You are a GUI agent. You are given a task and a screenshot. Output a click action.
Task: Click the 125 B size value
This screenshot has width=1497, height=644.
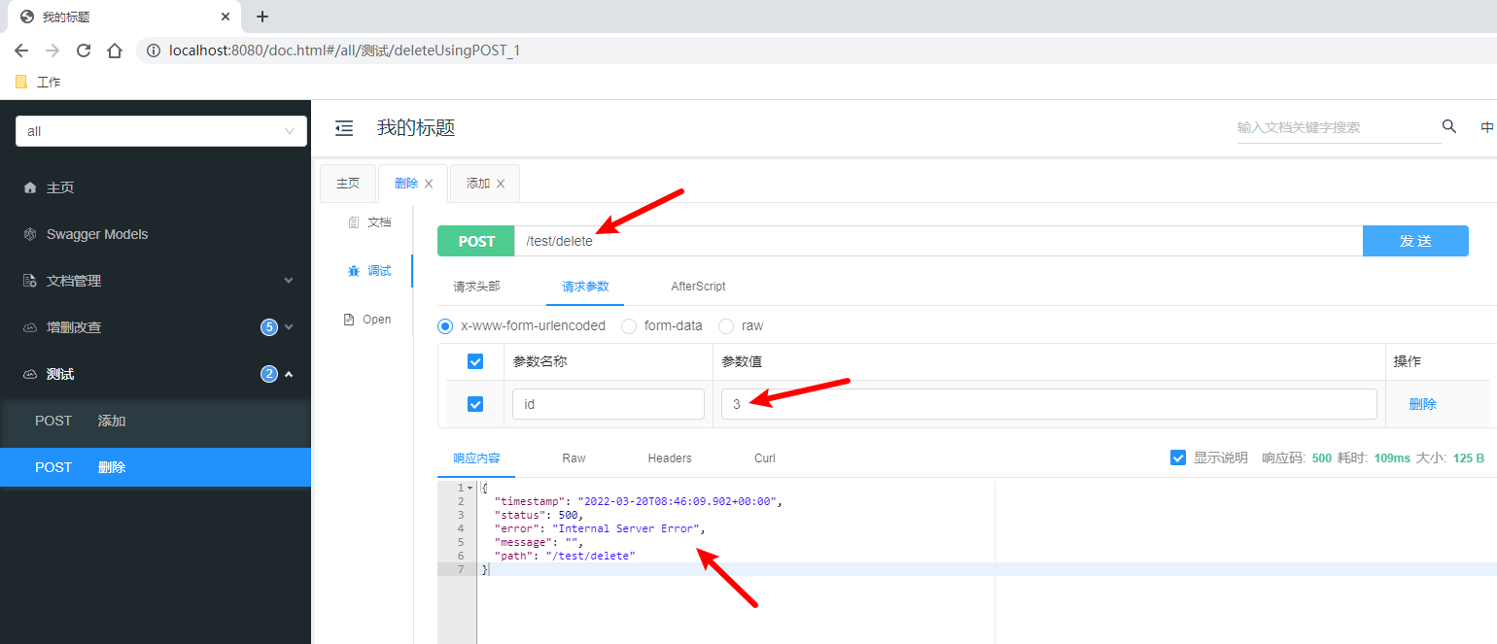(1469, 458)
